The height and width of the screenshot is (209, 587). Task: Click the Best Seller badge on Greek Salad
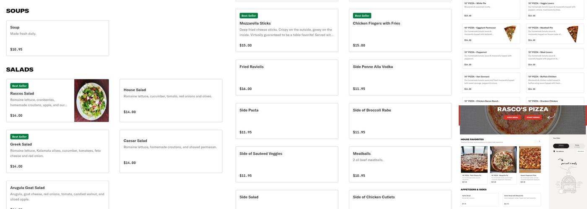19,137
